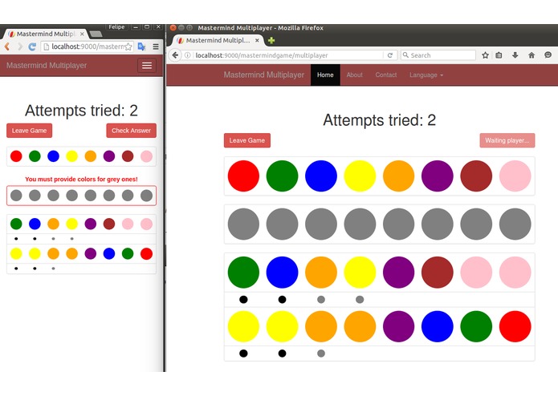Viewport: 558px width, 396px height.
Task: Pick yellow color in left window palette
Action: 72,156
